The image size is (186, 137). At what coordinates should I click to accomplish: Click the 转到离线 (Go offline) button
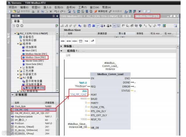coord(115,11)
